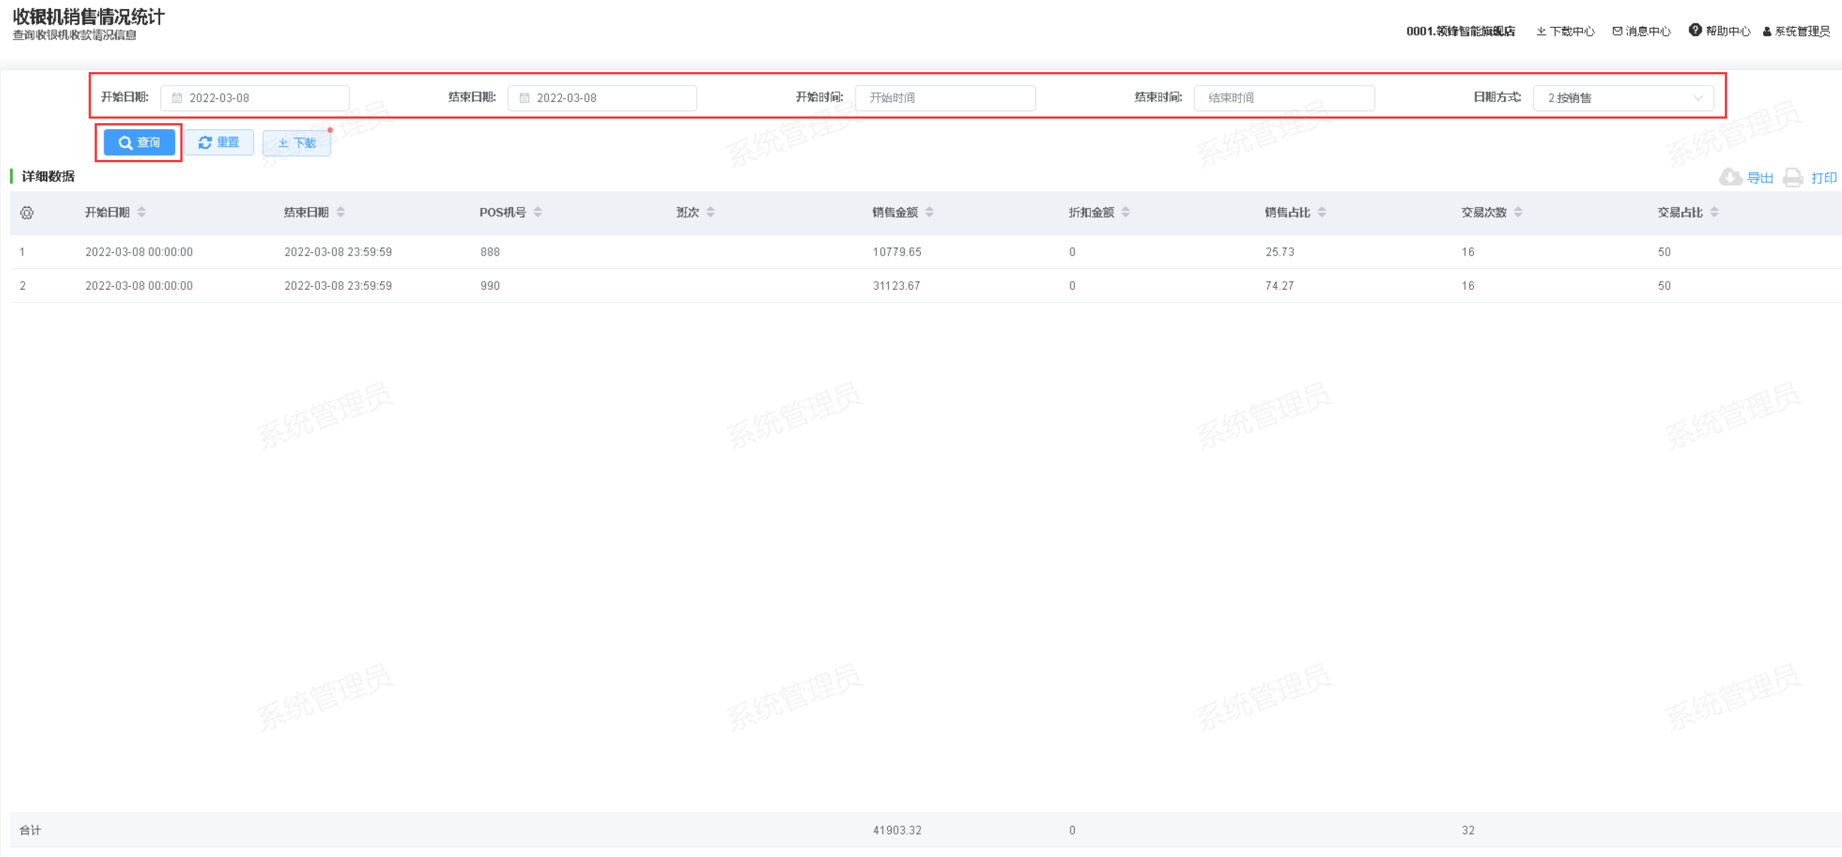Click the 开始时间 input field
The height and width of the screenshot is (857, 1842).
tap(945, 98)
